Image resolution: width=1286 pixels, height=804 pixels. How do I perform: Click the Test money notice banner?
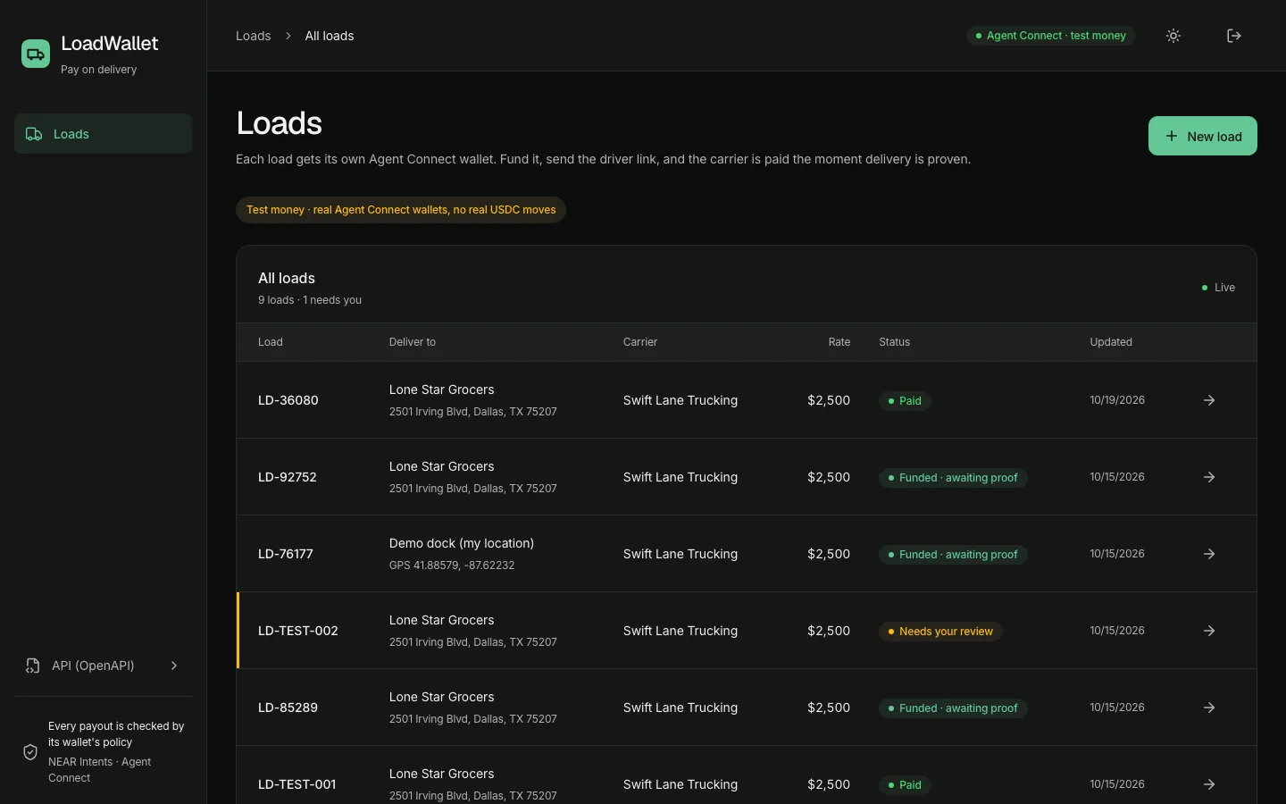[401, 210]
